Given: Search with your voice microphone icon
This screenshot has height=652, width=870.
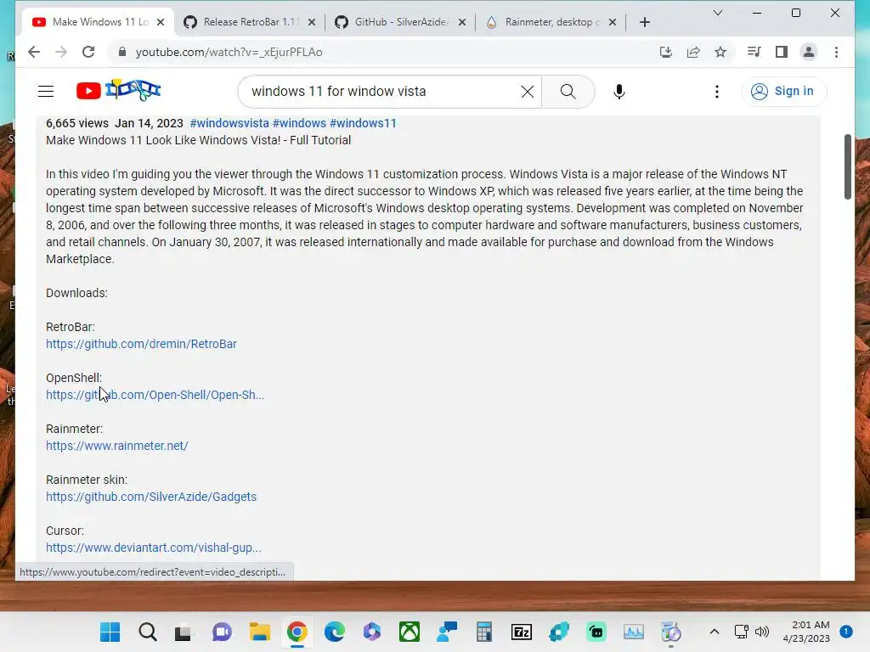Looking at the screenshot, I should pos(619,92).
